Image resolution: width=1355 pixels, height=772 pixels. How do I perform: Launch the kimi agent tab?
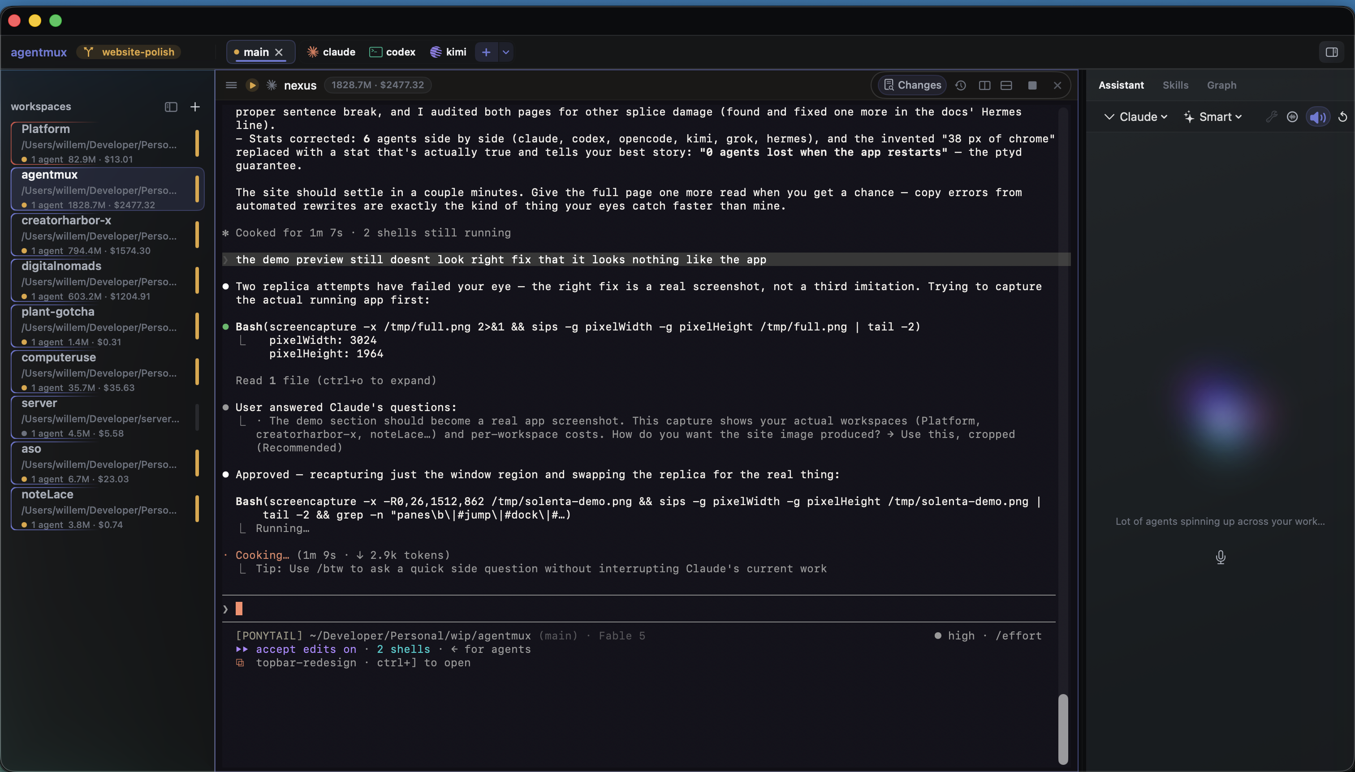click(449, 52)
